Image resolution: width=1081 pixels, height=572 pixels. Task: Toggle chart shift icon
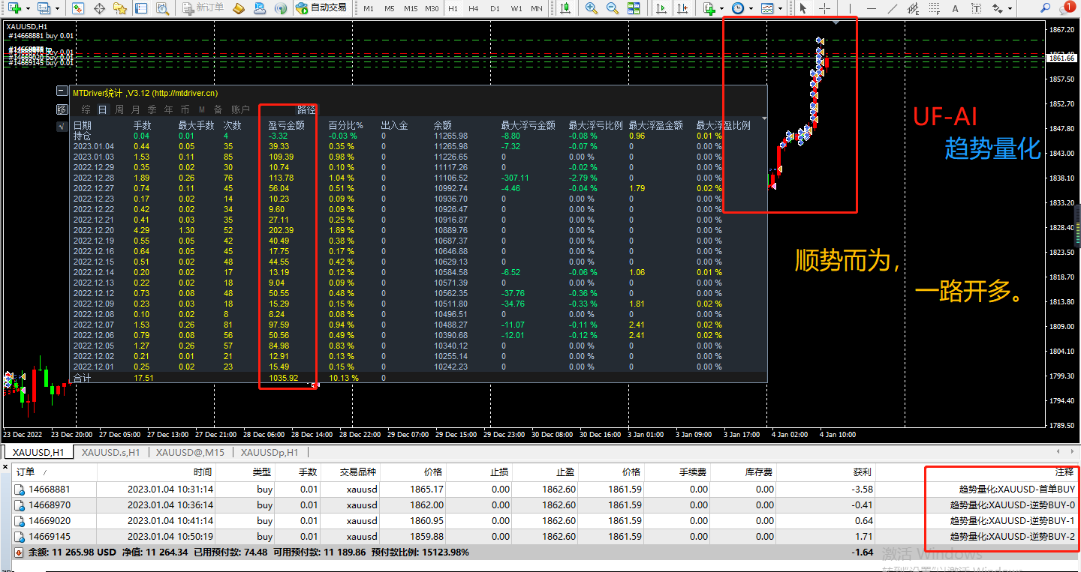(681, 8)
